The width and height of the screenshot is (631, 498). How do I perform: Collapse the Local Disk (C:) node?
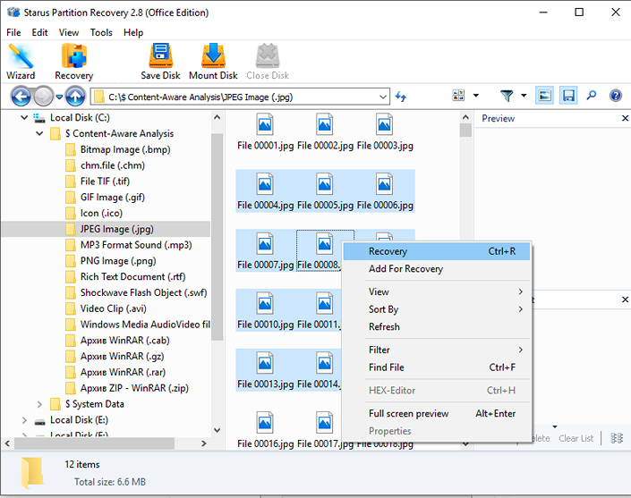(x=24, y=118)
